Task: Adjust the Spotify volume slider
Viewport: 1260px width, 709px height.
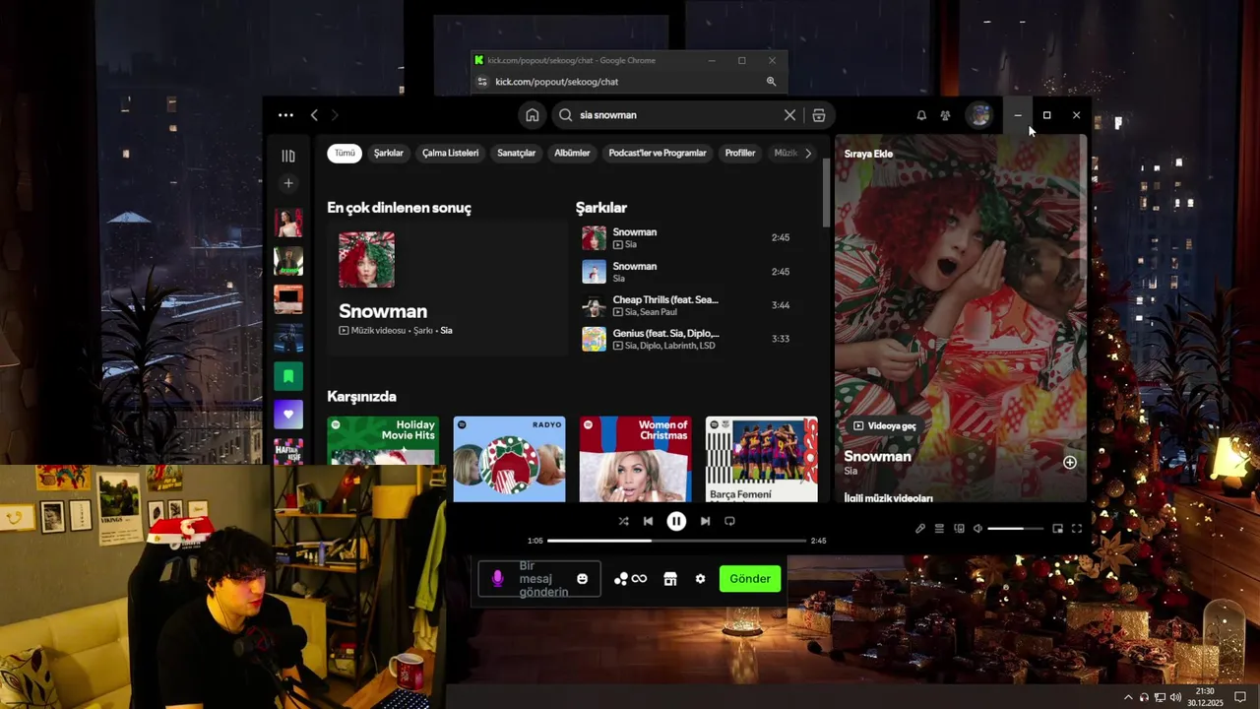Action: (x=1015, y=529)
